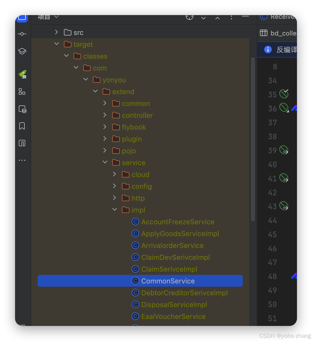
Task: Toggle the active Project tool window icon
Action: pos(22,18)
